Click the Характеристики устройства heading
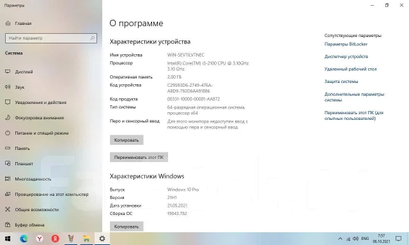Viewport: 409px width, 245px height. tap(150, 41)
